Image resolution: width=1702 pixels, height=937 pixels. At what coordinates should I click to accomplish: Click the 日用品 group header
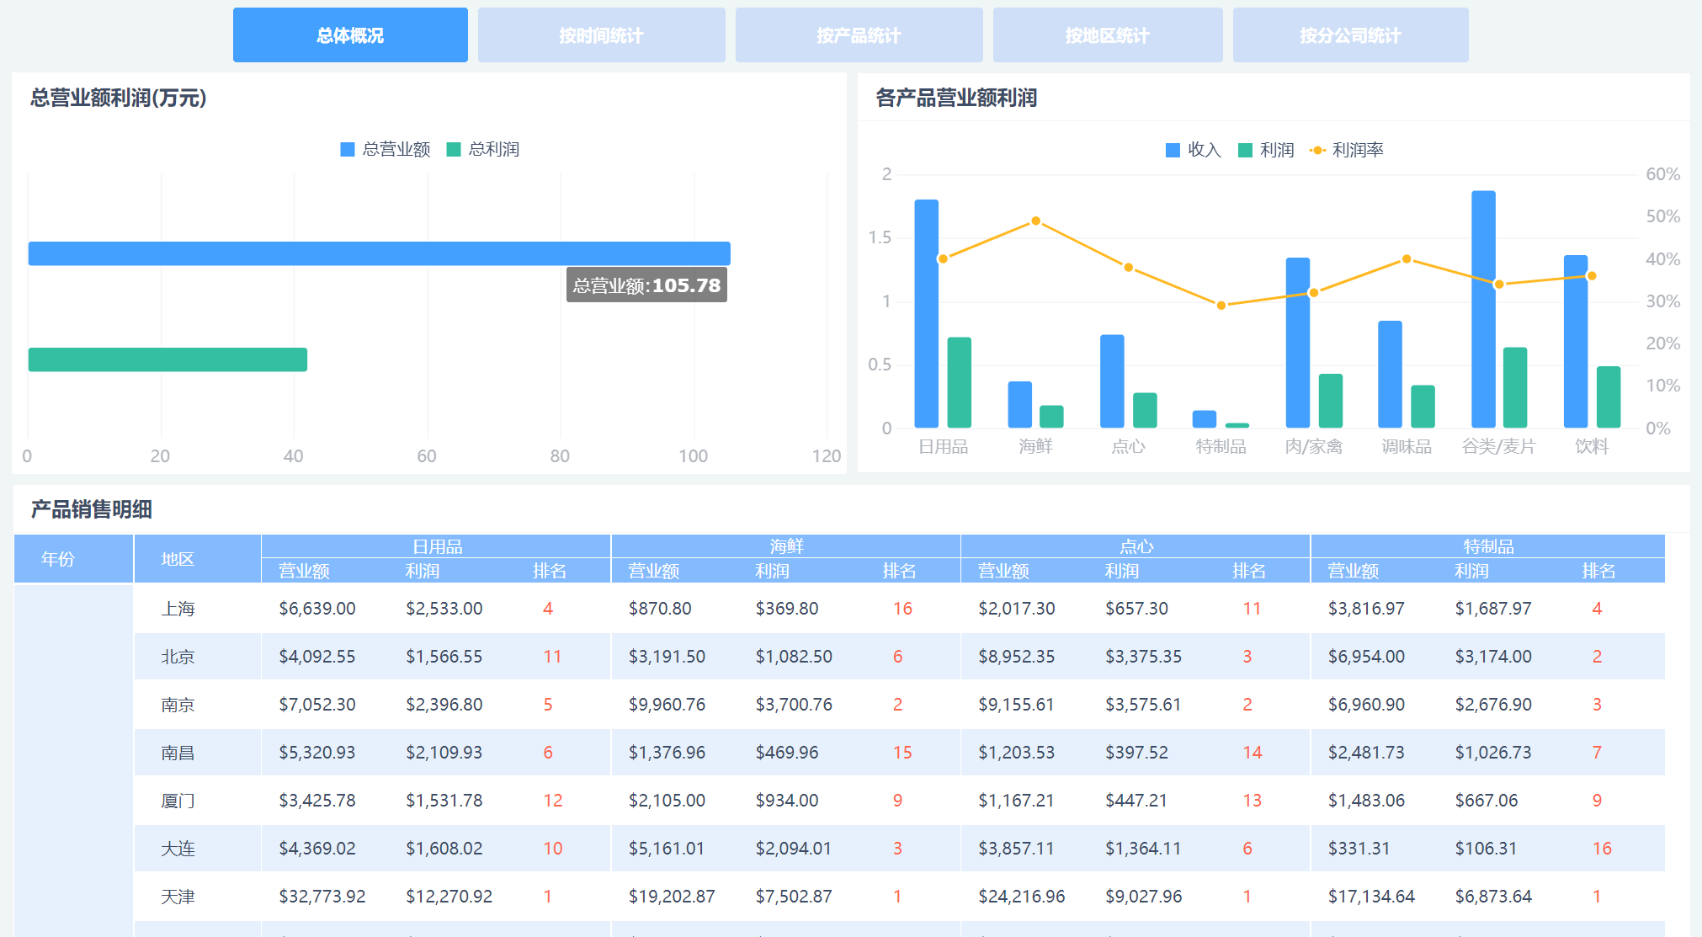pyautogui.click(x=436, y=546)
